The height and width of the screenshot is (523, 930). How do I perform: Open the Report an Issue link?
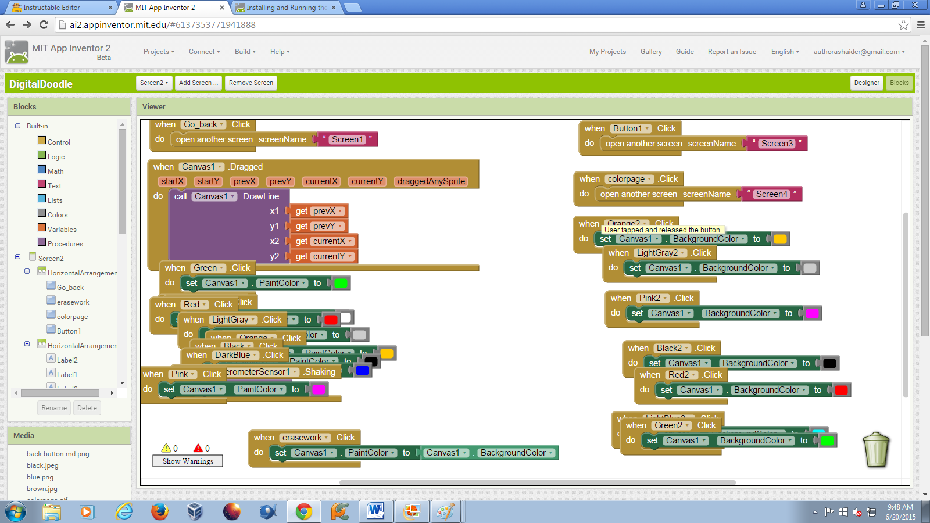[x=732, y=52]
